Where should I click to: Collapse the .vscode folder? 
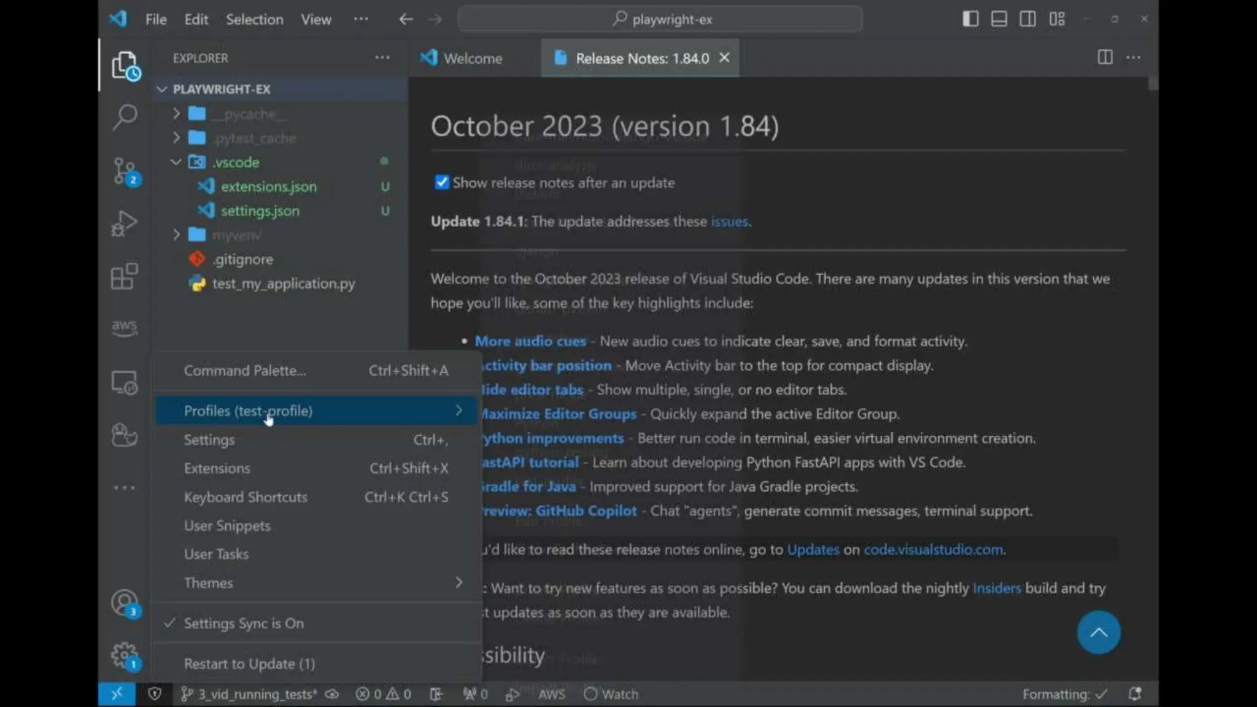(236, 162)
